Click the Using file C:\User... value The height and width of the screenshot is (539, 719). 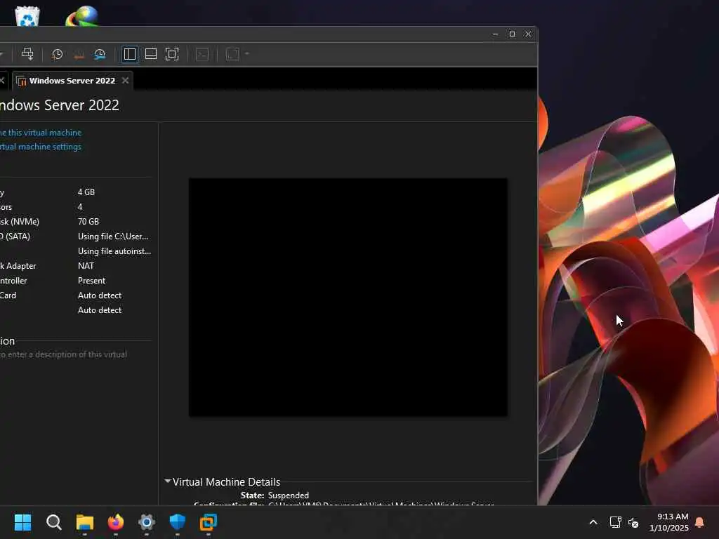[113, 237]
